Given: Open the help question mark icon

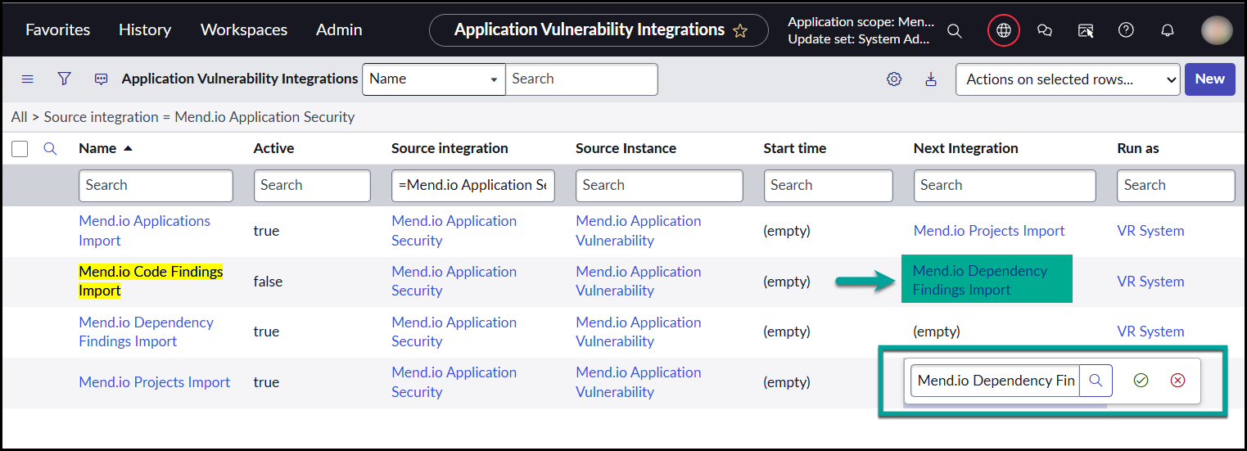Looking at the screenshot, I should point(1126,30).
